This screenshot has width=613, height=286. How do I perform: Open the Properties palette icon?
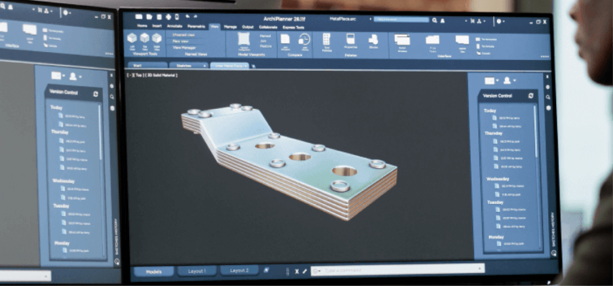point(350,39)
